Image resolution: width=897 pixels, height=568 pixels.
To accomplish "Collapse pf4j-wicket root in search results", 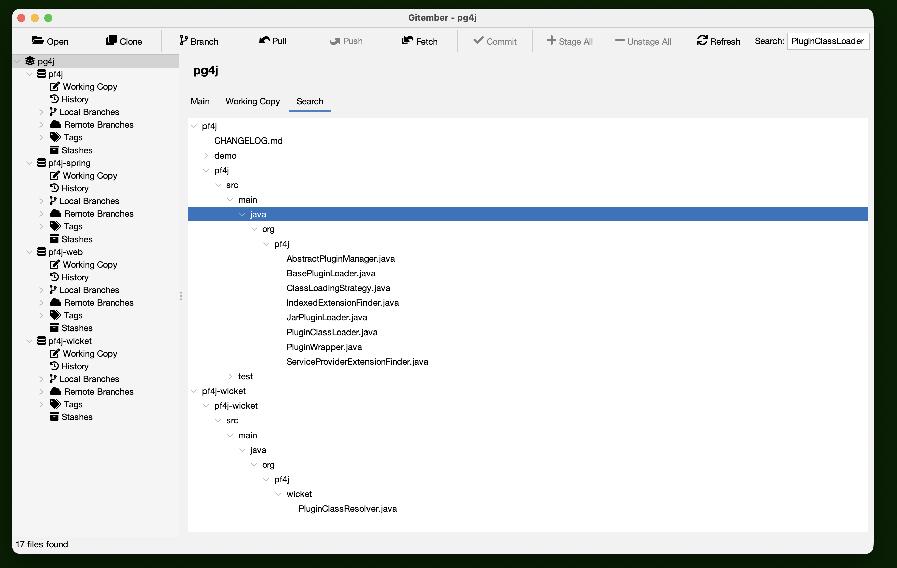I will (194, 391).
